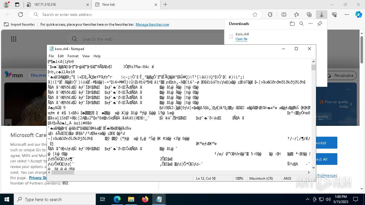The width and height of the screenshot is (365, 205).
Task: Close the New tab tab
Action: [x=156, y=5]
